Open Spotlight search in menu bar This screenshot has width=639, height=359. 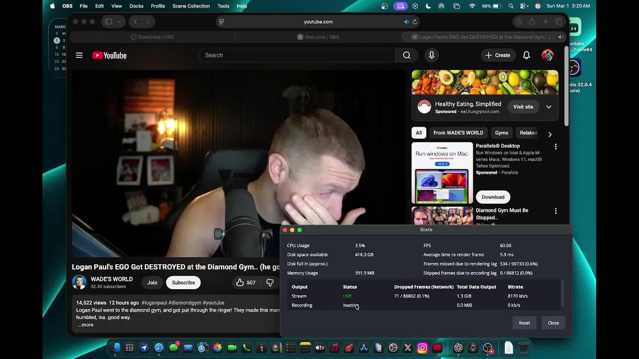pos(511,6)
